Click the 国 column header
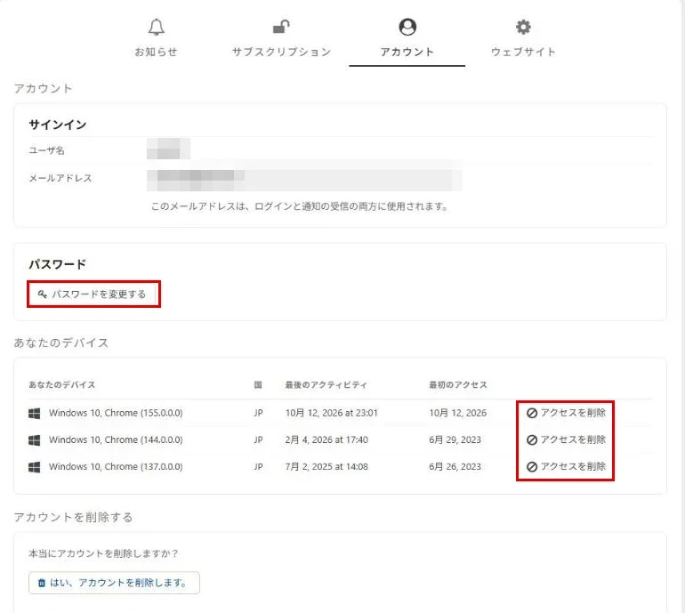This screenshot has width=685, height=613. pyautogui.click(x=258, y=385)
